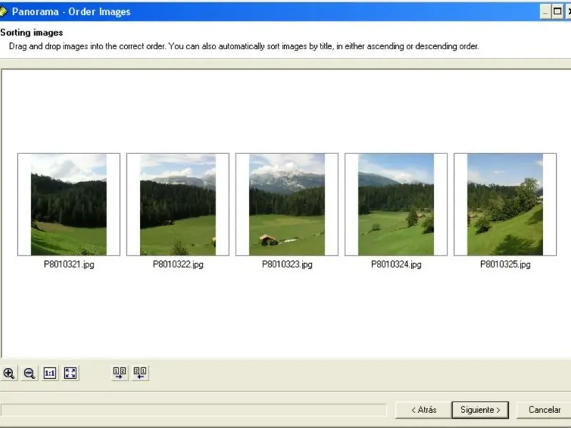571x428 pixels.
Task: Click the status field beside the Atrás button
Action: click(193, 410)
